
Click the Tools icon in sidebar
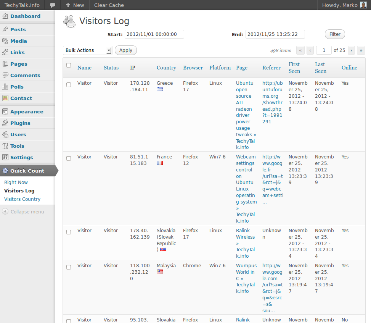5,146
